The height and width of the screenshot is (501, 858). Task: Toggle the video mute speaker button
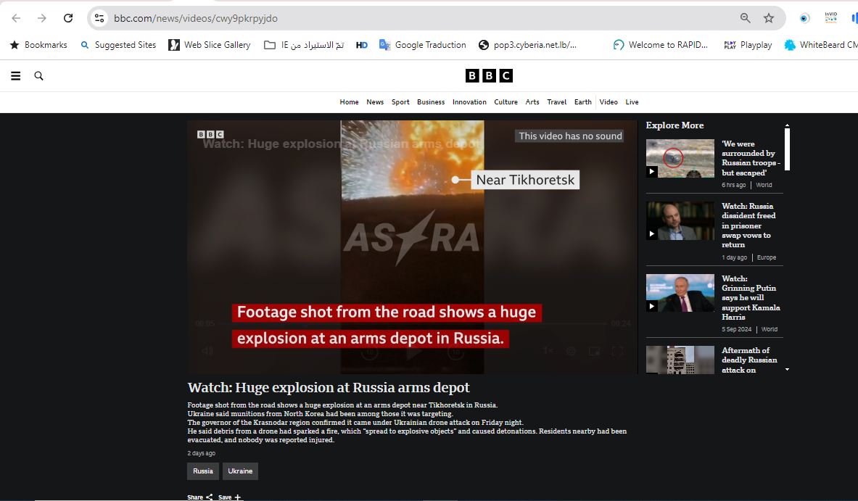[x=207, y=352]
